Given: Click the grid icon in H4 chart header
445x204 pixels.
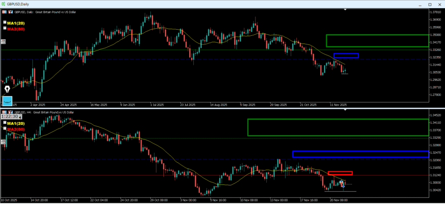Looking at the screenshot, I should click(4, 112).
